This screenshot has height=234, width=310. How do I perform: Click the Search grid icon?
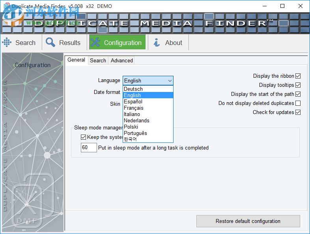7,42
